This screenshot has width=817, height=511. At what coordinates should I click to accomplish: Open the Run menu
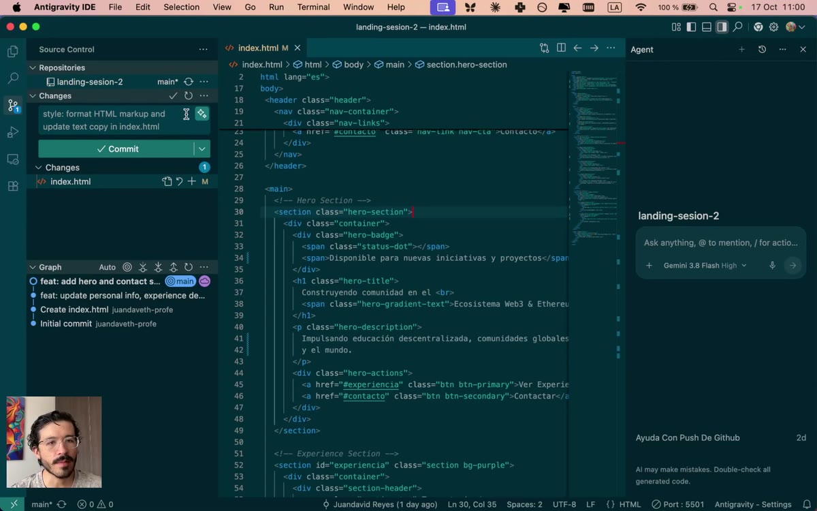(276, 7)
